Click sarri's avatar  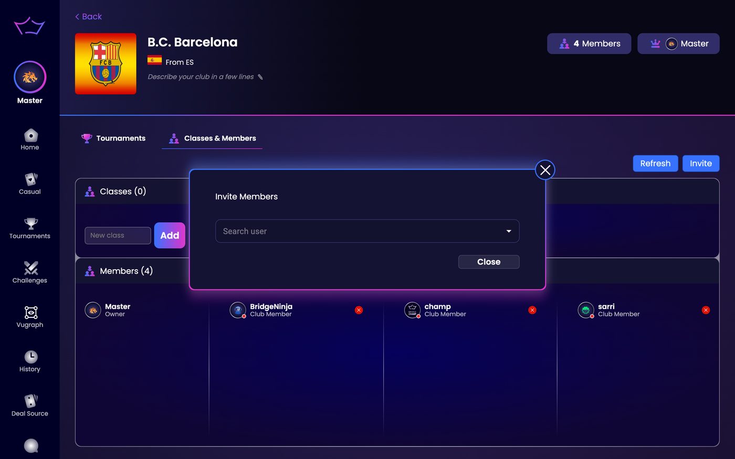586,310
